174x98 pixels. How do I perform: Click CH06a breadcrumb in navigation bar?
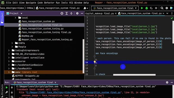(30, 8)
